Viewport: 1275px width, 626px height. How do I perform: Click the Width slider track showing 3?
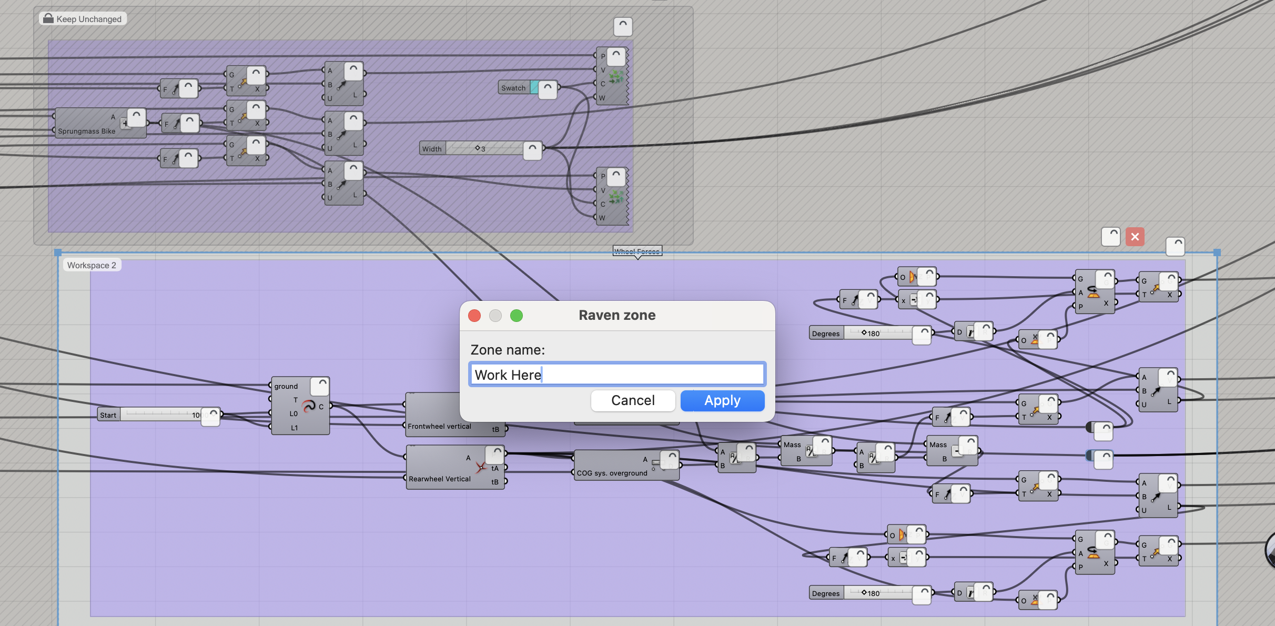click(x=484, y=148)
